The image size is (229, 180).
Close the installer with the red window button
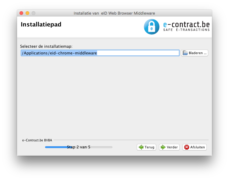point(21,13)
